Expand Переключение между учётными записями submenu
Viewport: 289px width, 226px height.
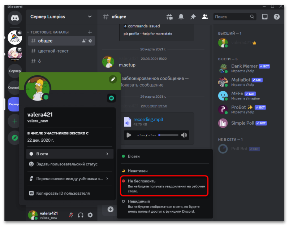(70, 179)
